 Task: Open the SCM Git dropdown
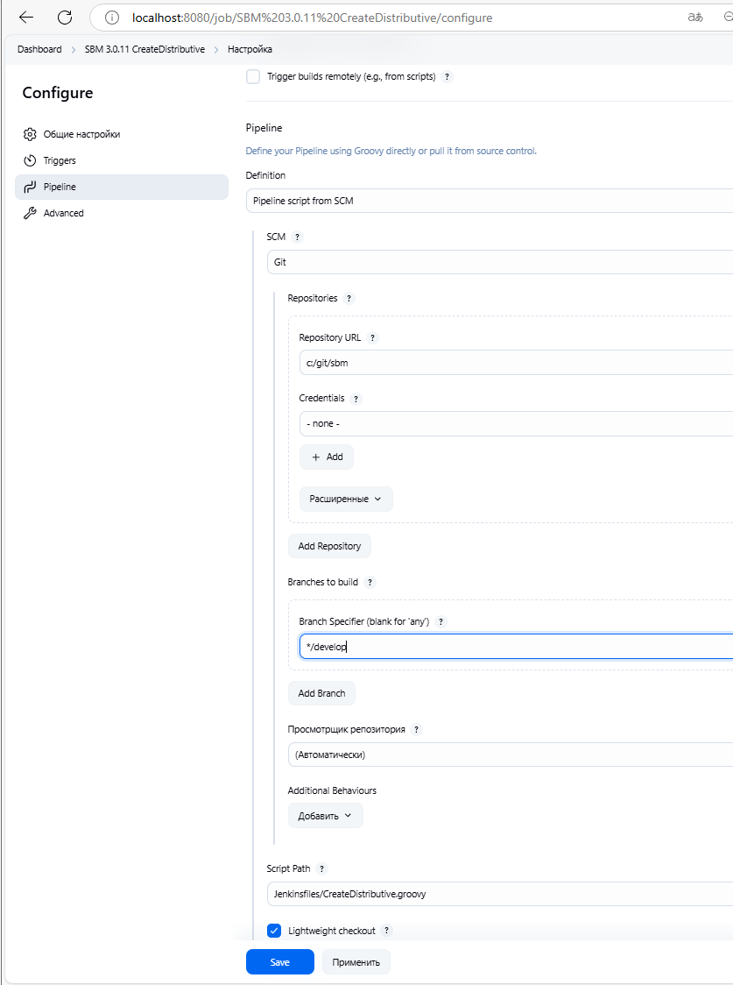(499, 262)
